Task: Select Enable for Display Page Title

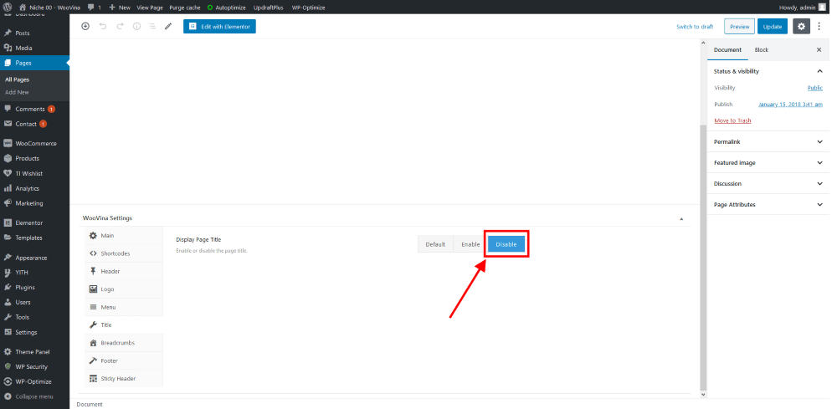Action: coord(470,244)
